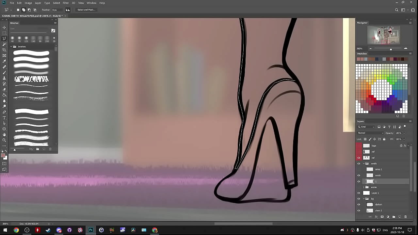418x235 pixels.
Task: Select the Horizontal Type tool
Action: tap(4, 117)
